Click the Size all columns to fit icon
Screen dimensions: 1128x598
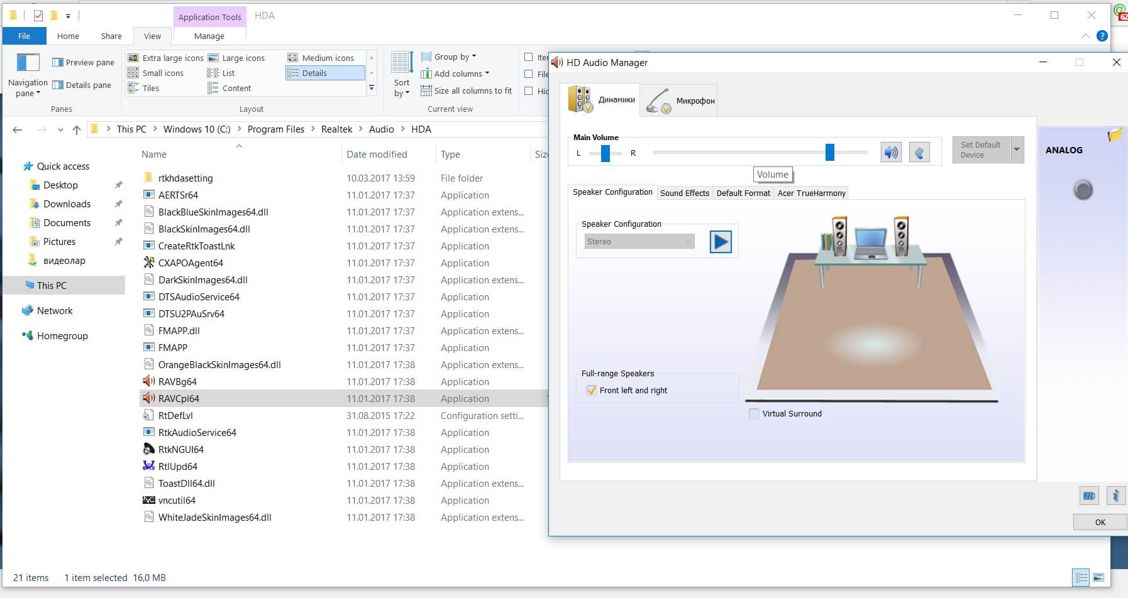(x=426, y=90)
